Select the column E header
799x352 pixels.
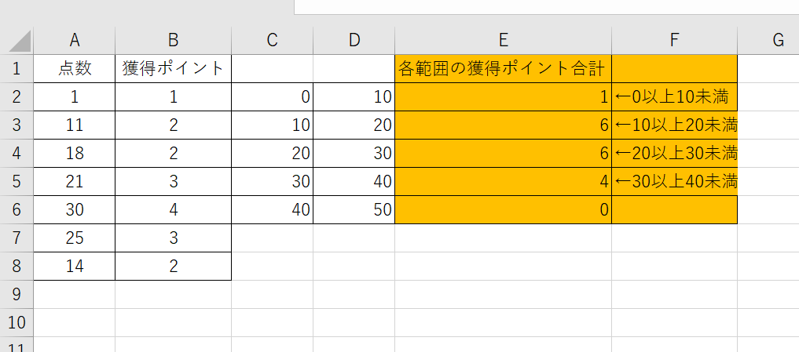pyautogui.click(x=503, y=41)
